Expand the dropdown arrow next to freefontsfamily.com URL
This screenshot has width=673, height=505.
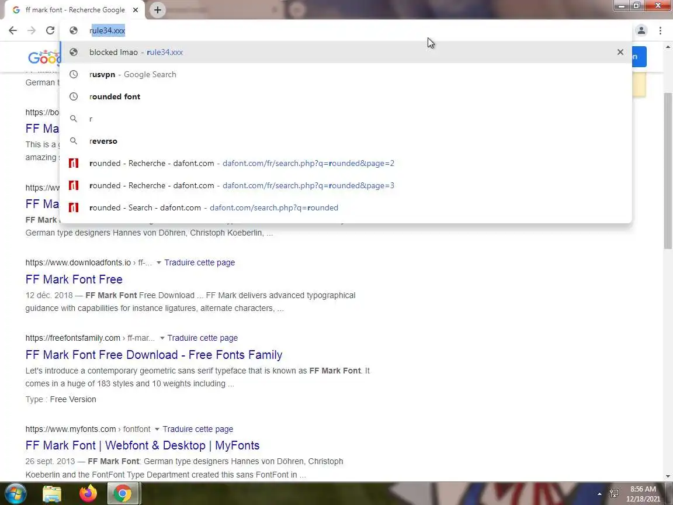click(162, 338)
